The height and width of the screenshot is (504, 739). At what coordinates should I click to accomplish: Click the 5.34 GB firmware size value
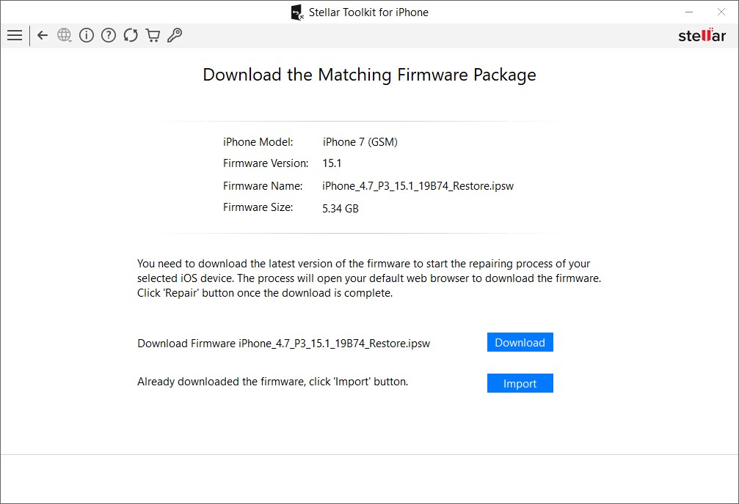pyautogui.click(x=341, y=209)
